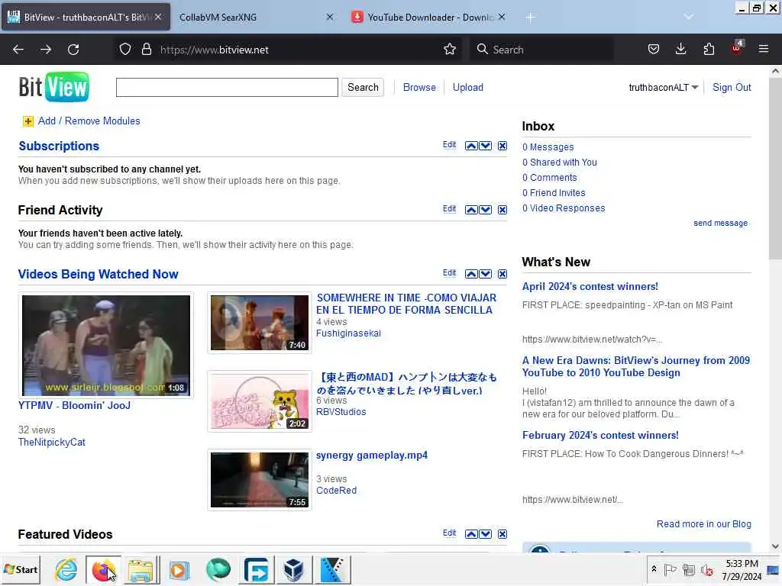
Task: Click the page scroll down arrow
Action: click(775, 546)
